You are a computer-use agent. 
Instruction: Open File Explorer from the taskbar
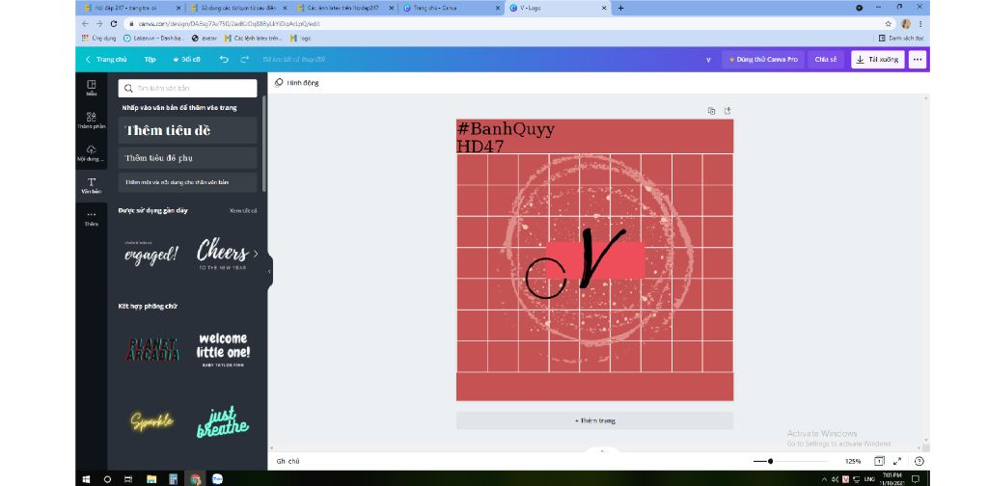coord(151,479)
